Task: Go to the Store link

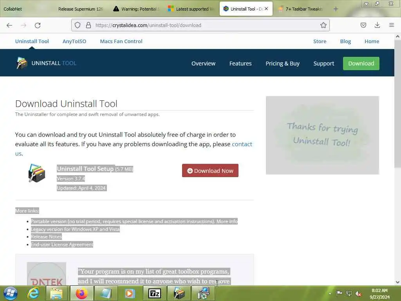Action: click(320, 41)
